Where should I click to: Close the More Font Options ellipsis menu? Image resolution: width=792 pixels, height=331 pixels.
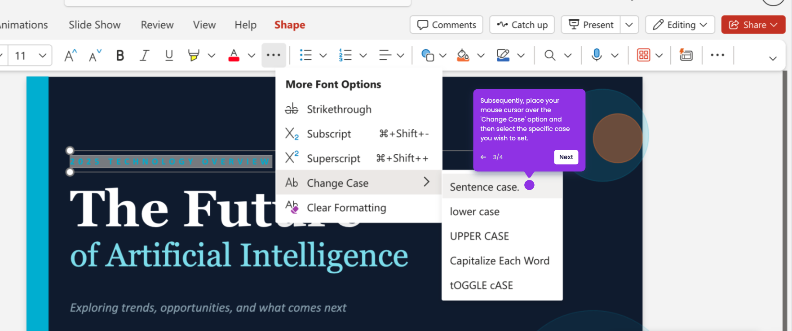pos(274,55)
